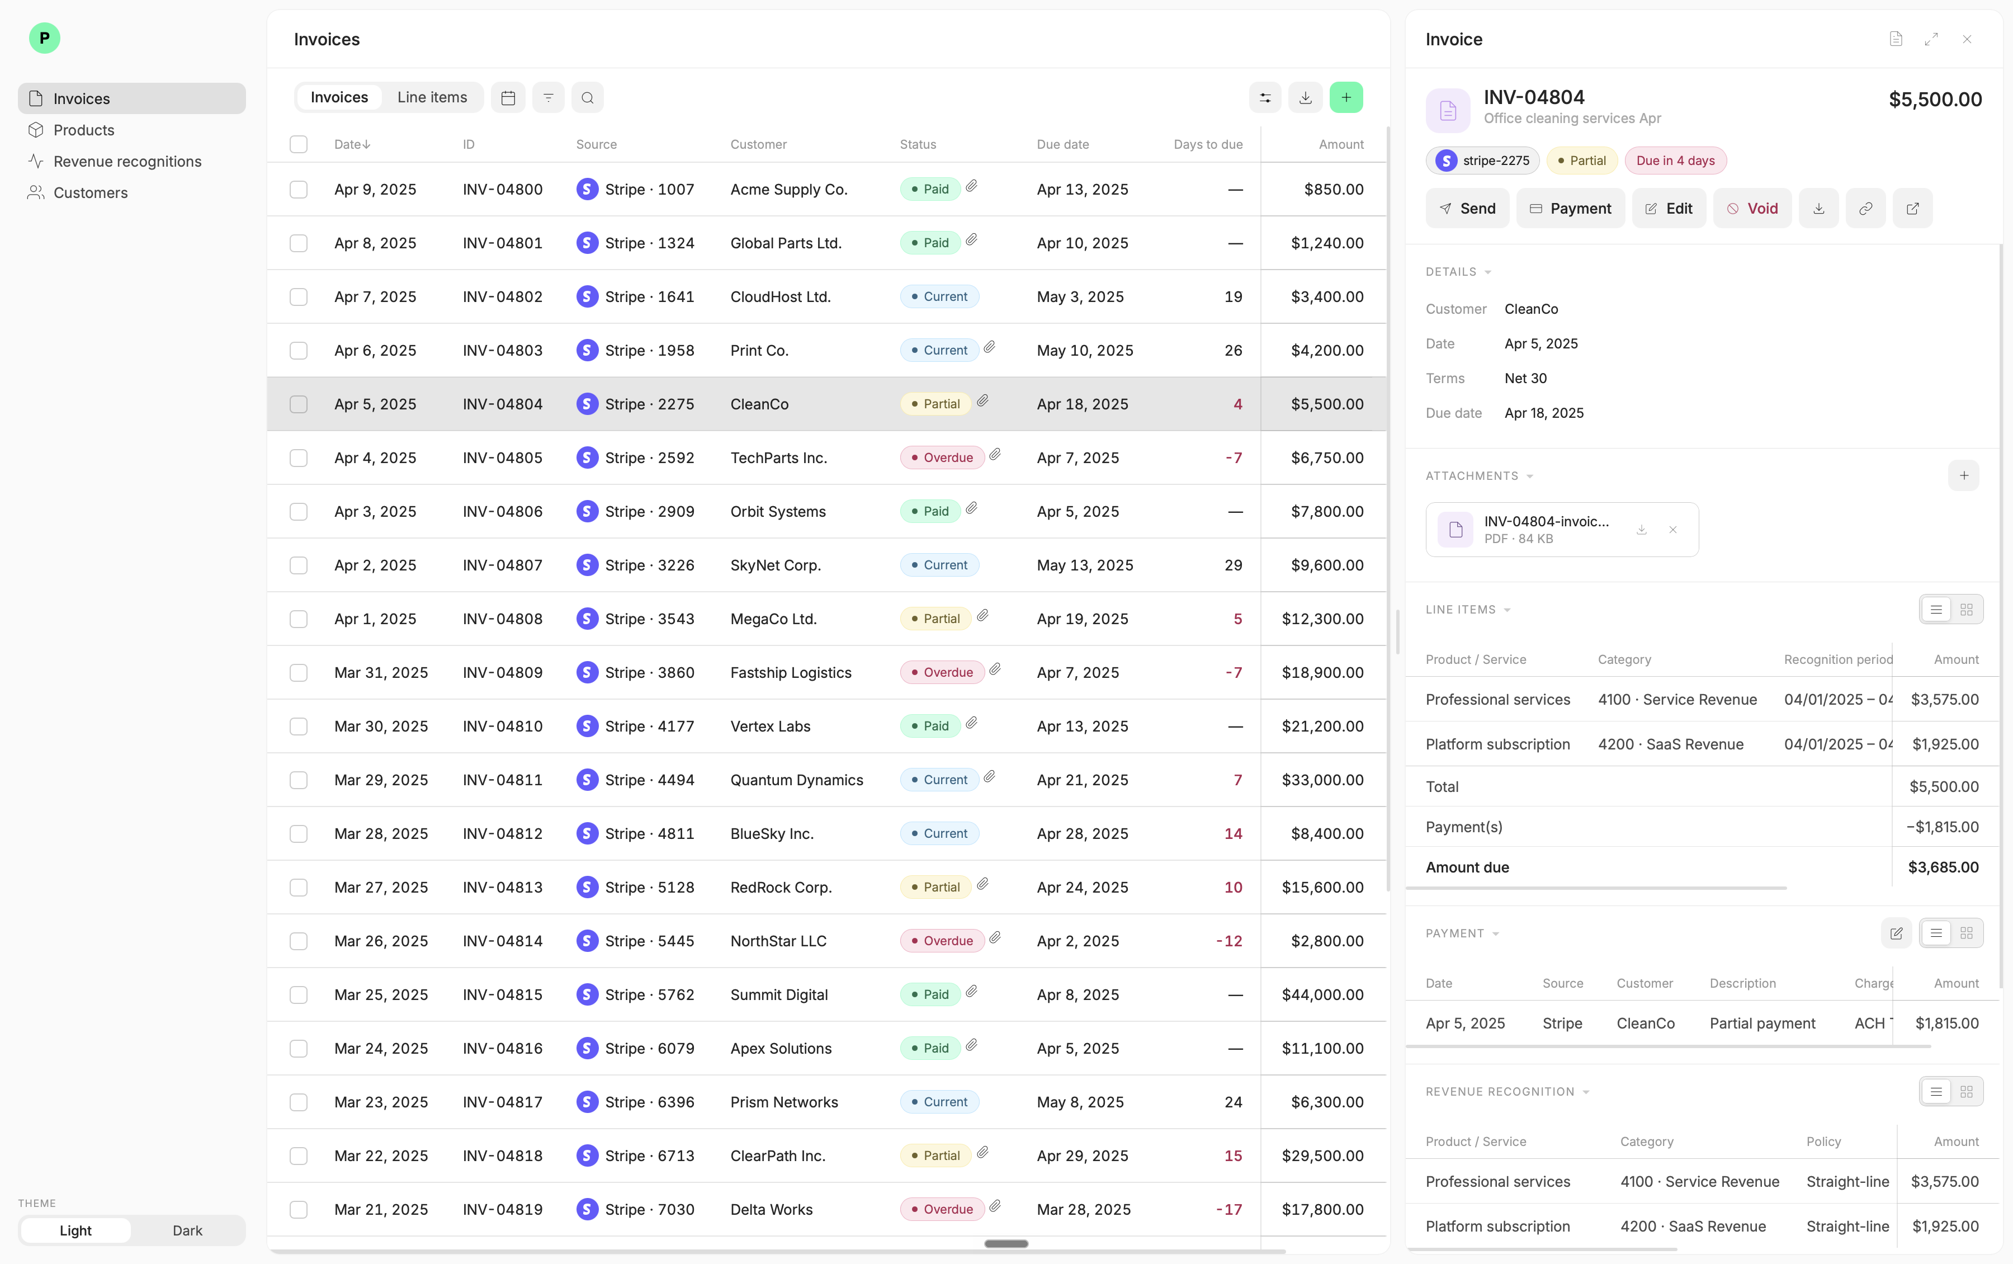Open invoice in external window icon
The image size is (2013, 1264).
[1912, 208]
